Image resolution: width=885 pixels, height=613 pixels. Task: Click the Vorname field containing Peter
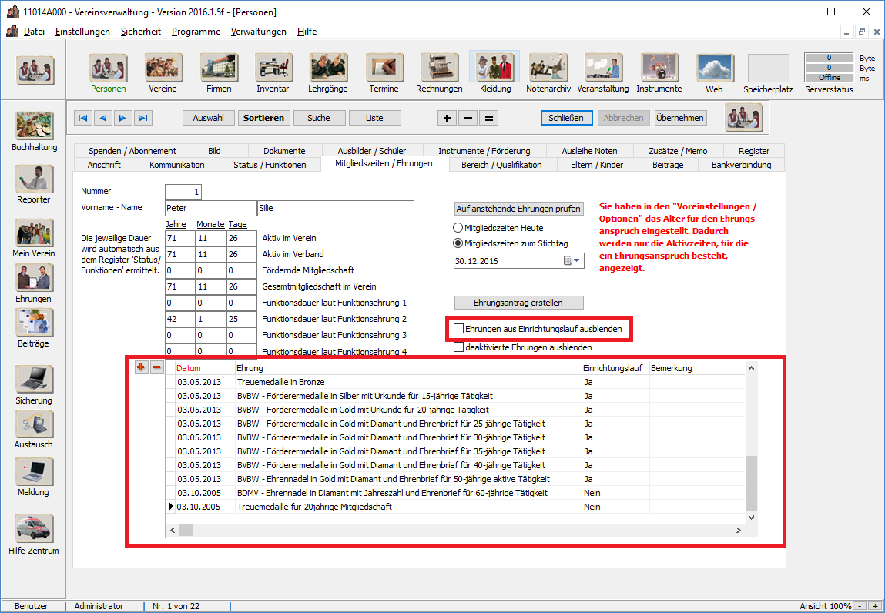[210, 208]
